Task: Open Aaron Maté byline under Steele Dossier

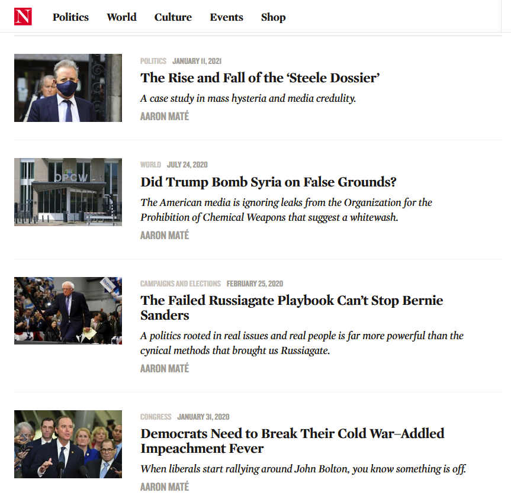Action: click(165, 116)
